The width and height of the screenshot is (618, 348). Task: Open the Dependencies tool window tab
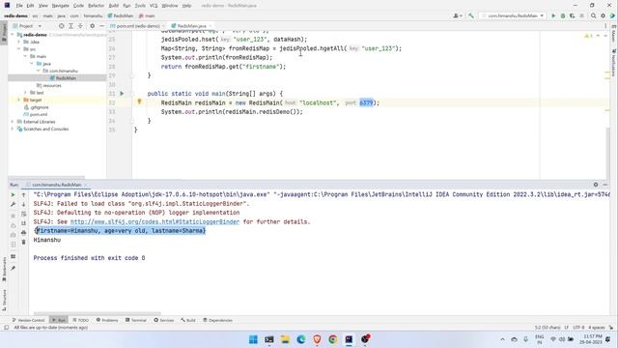(217, 320)
